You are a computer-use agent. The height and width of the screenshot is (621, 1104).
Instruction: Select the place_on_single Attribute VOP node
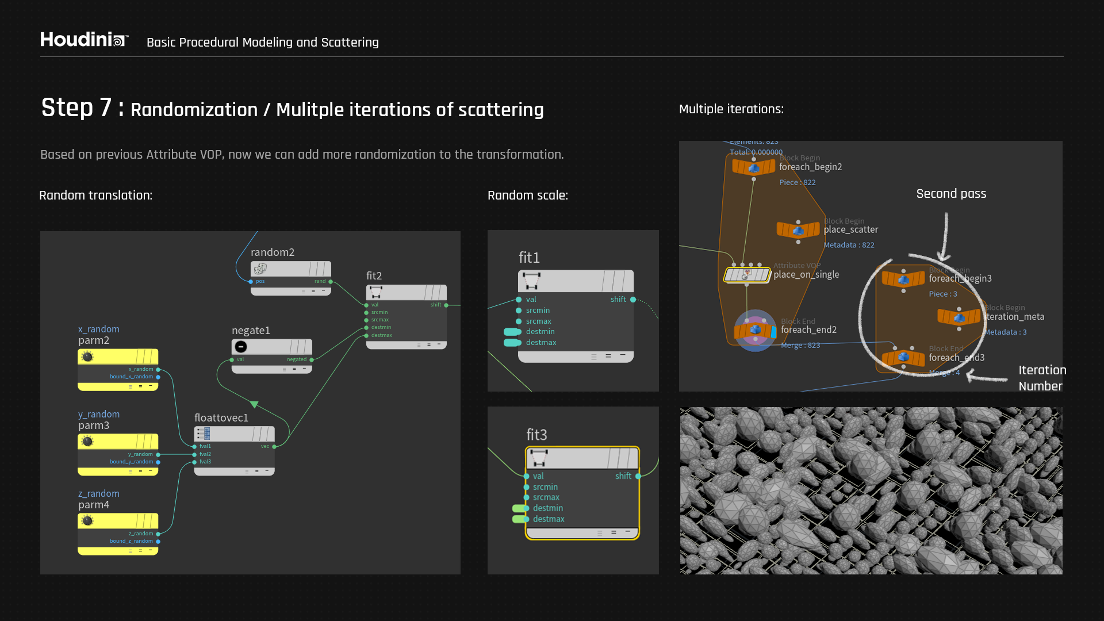click(x=746, y=275)
